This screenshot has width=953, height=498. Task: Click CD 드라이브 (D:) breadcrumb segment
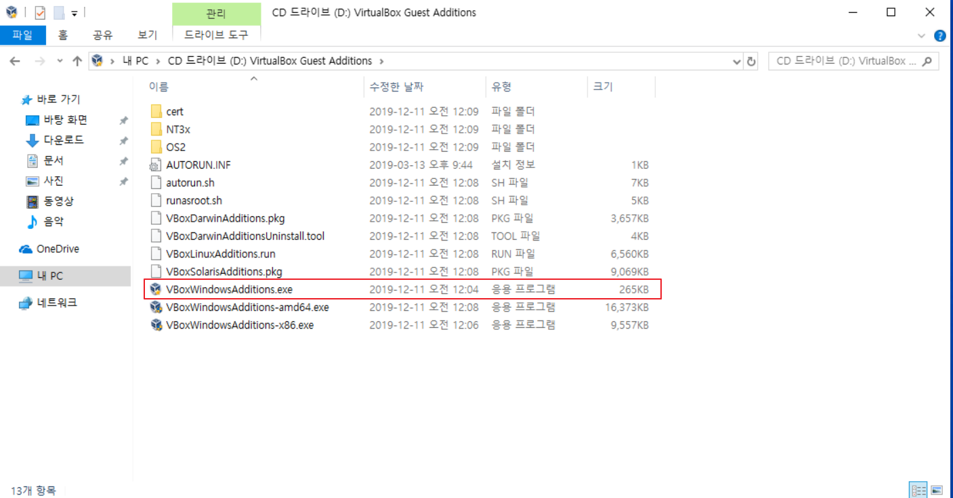click(270, 61)
